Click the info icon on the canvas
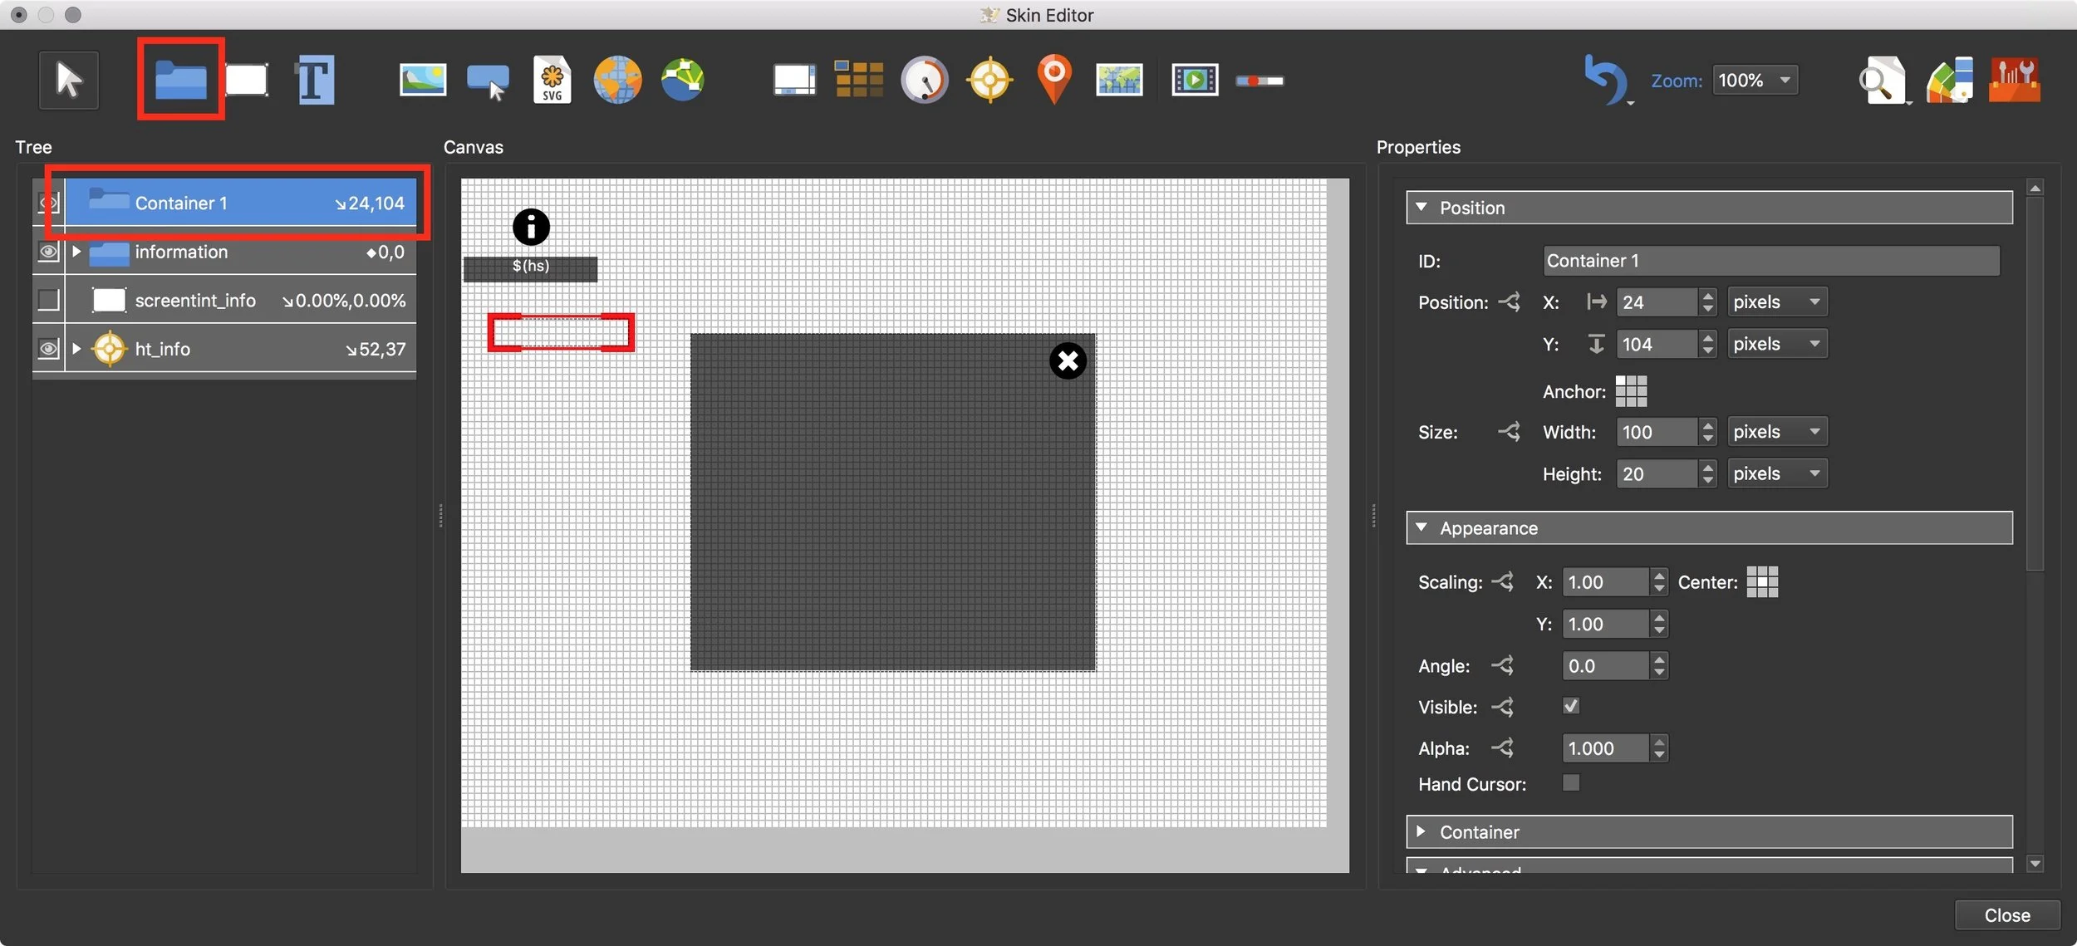Screen dimensions: 2077x946 [x=531, y=227]
